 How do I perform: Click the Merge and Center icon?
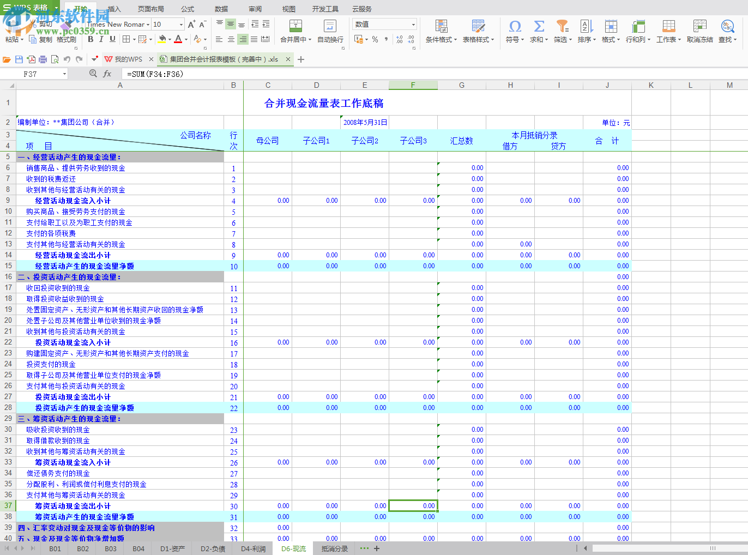(x=295, y=26)
